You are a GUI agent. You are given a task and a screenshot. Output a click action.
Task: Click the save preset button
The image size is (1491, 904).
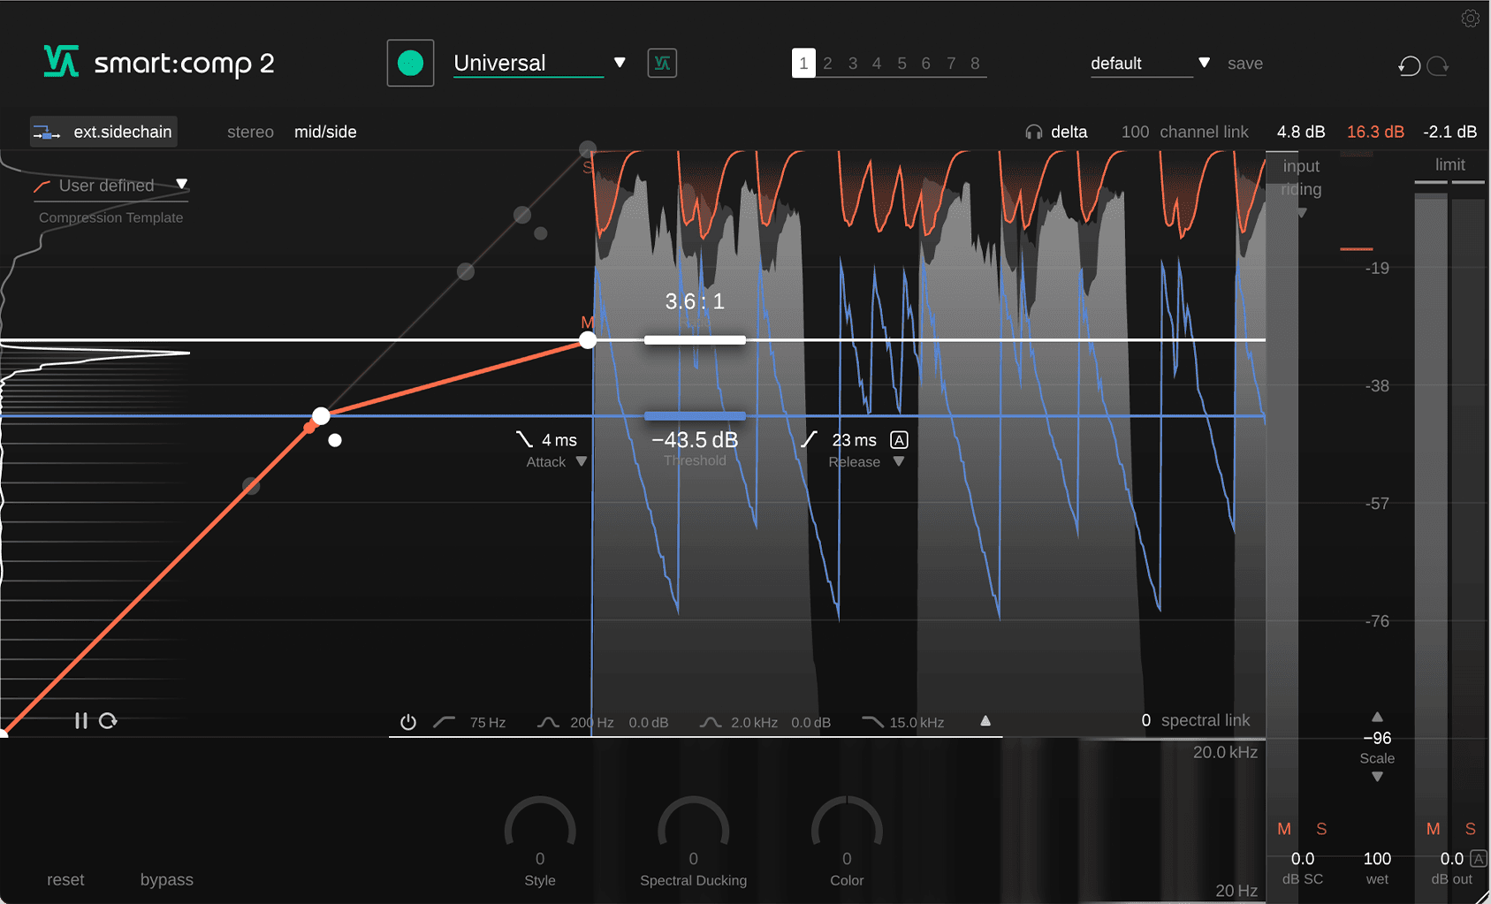1245,64
